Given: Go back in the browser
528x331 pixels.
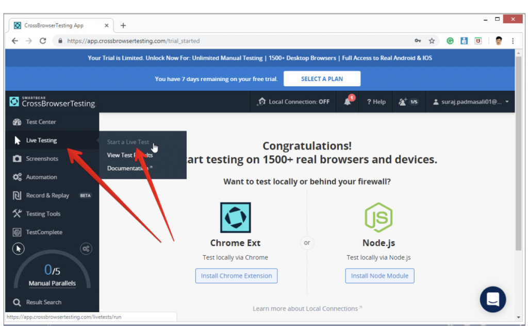Looking at the screenshot, I should pos(15,41).
